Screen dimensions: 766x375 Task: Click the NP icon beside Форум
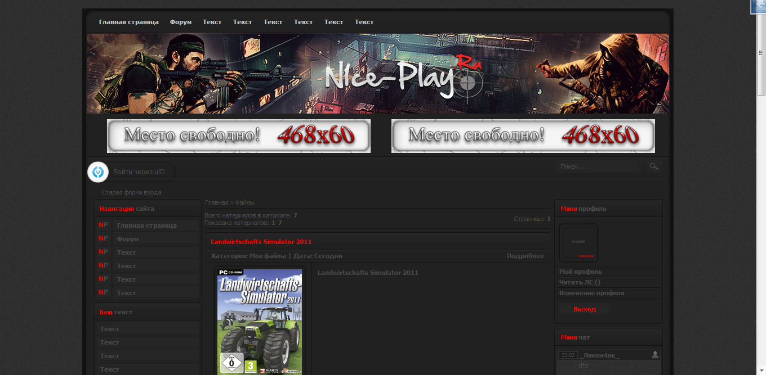103,238
